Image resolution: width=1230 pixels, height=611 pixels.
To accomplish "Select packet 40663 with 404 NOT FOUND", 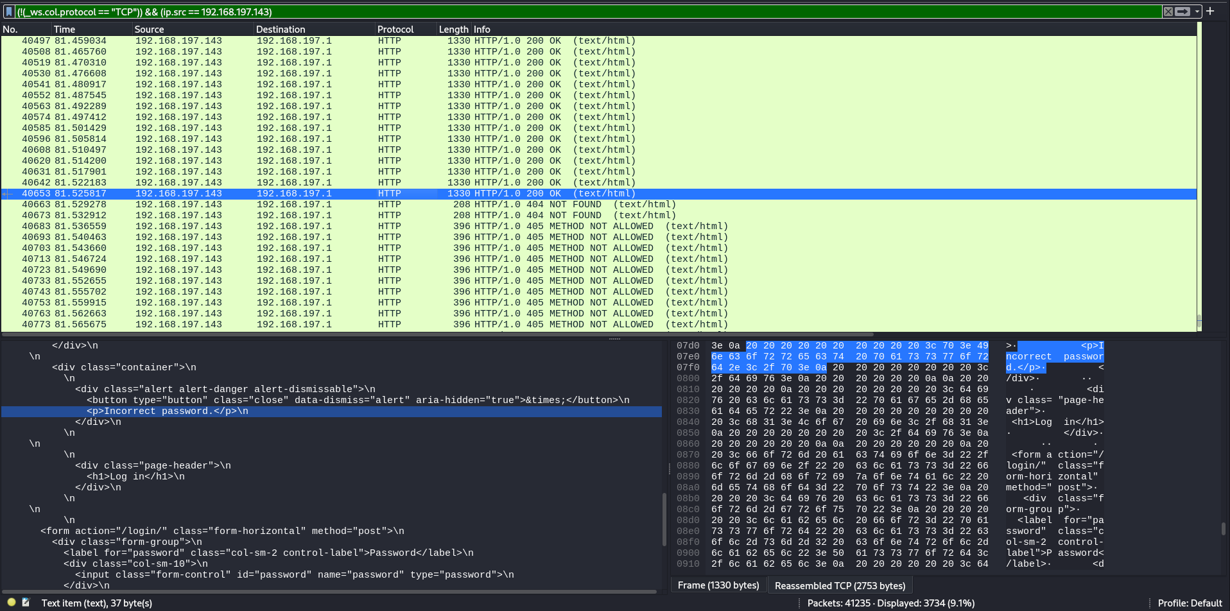I will pos(598,204).
